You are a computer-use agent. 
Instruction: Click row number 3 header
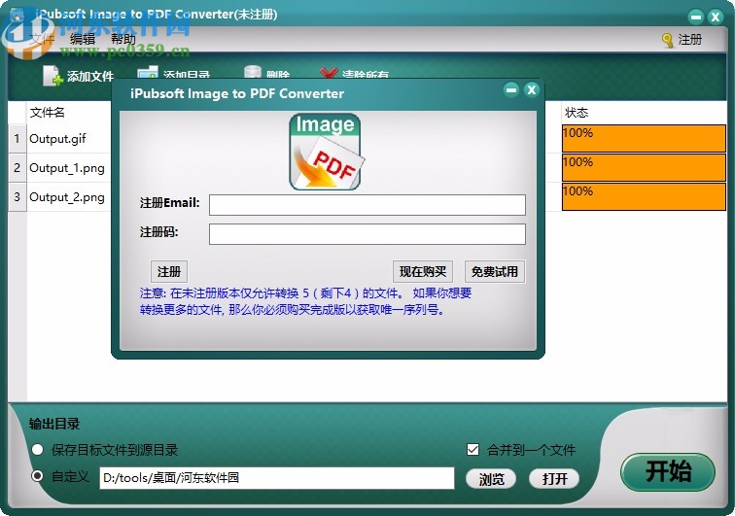tap(17, 197)
